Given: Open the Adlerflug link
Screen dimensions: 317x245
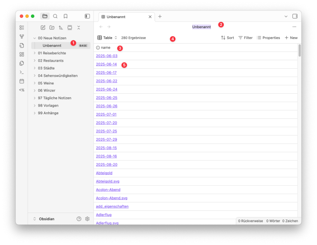Looking at the screenshot, I should coord(104,215).
